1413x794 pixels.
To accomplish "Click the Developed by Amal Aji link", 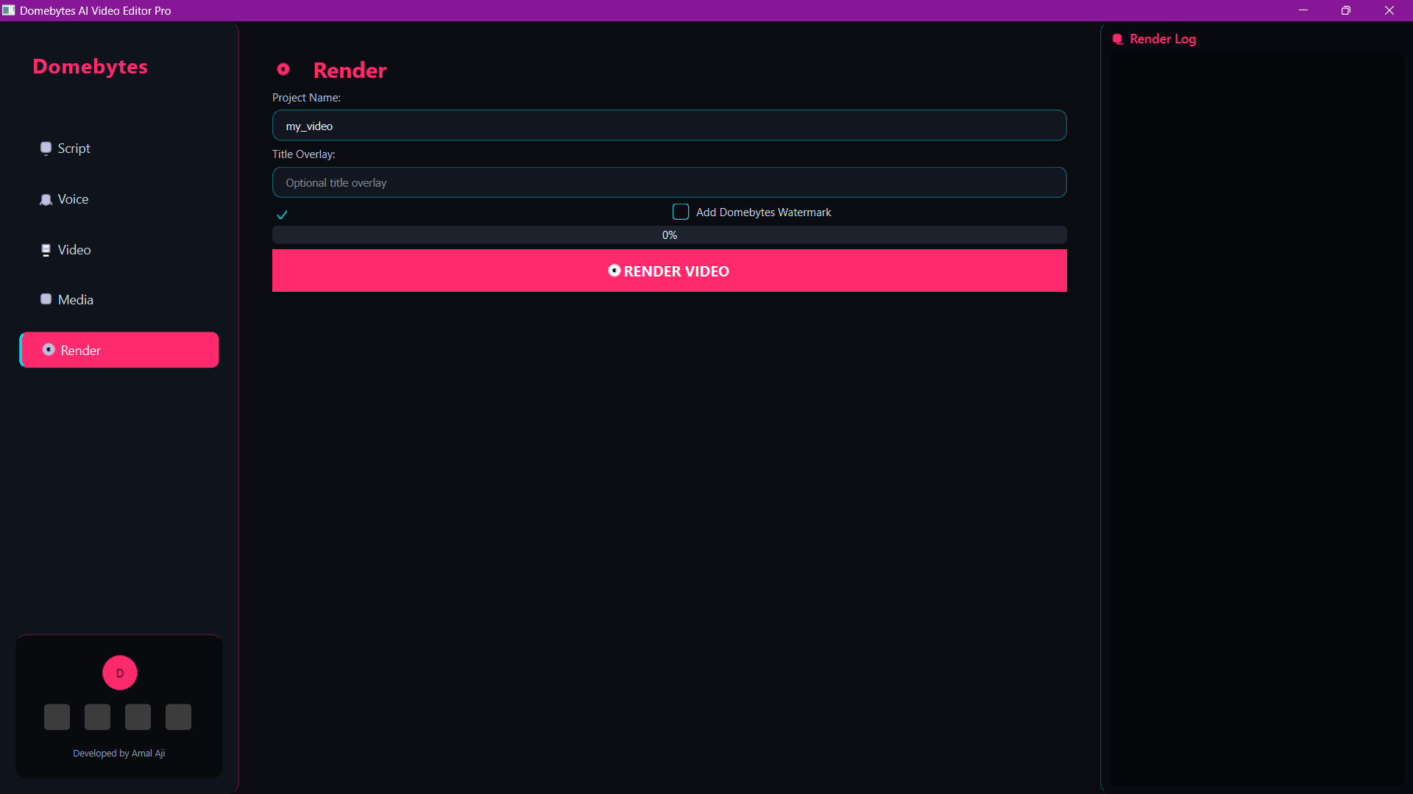I will (x=118, y=753).
